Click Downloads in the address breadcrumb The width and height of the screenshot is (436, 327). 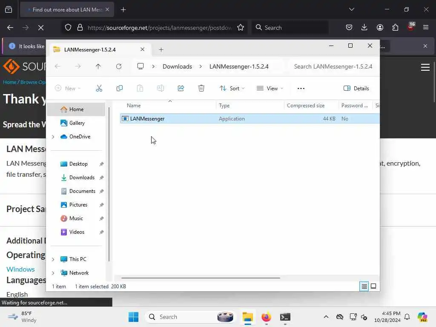click(177, 66)
